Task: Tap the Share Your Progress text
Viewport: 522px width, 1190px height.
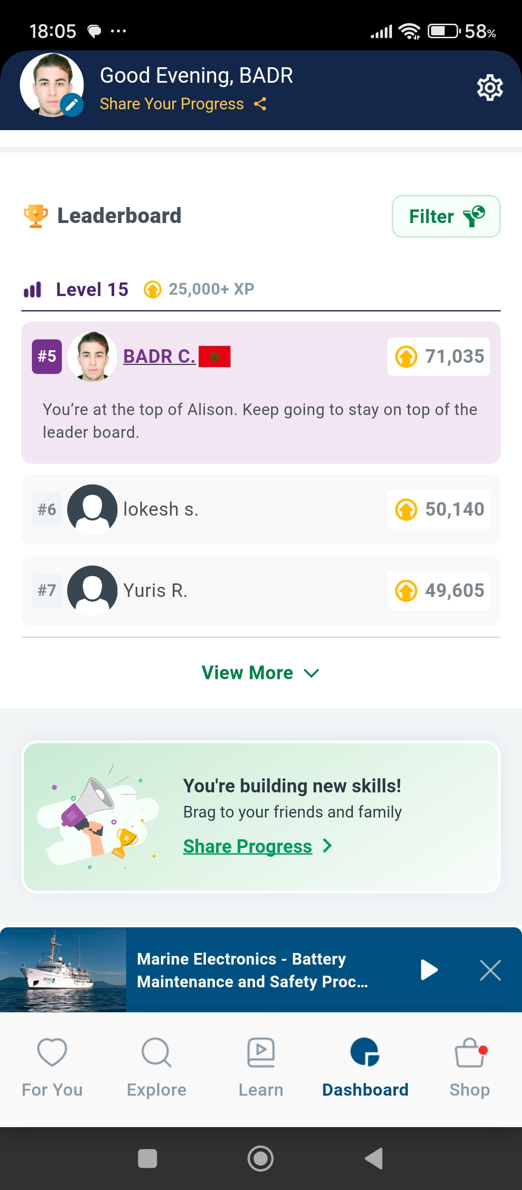Action: [172, 104]
